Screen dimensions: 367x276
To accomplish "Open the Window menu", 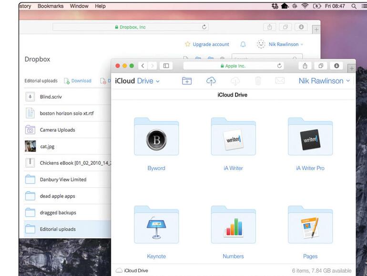I will 79,6.
